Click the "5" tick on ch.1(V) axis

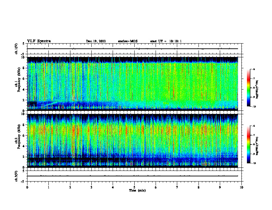click(24, 44)
